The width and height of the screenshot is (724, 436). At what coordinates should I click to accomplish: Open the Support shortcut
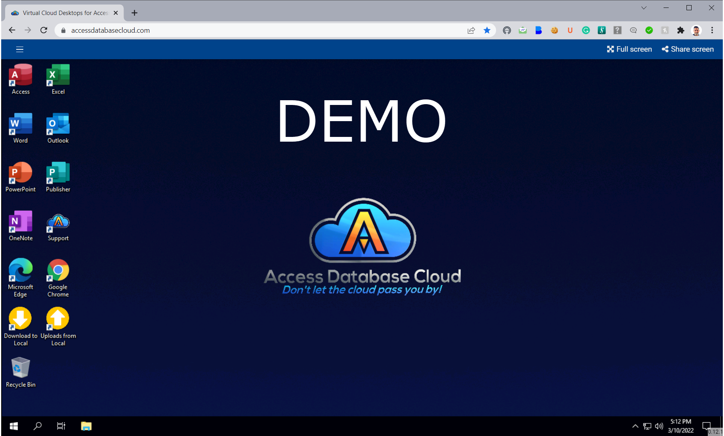(x=58, y=222)
